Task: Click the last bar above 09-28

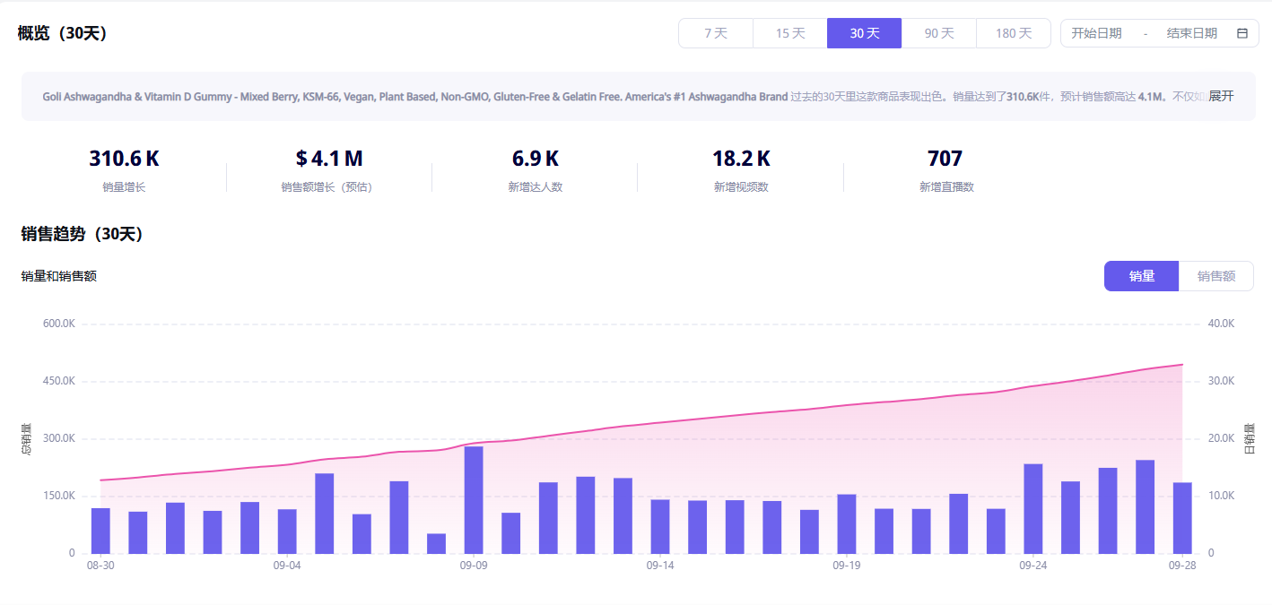Action: click(1182, 518)
